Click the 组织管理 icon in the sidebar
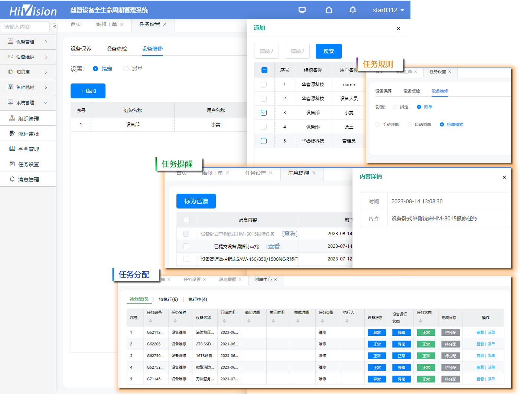Screen dimensions: 520x394 click(x=12, y=118)
